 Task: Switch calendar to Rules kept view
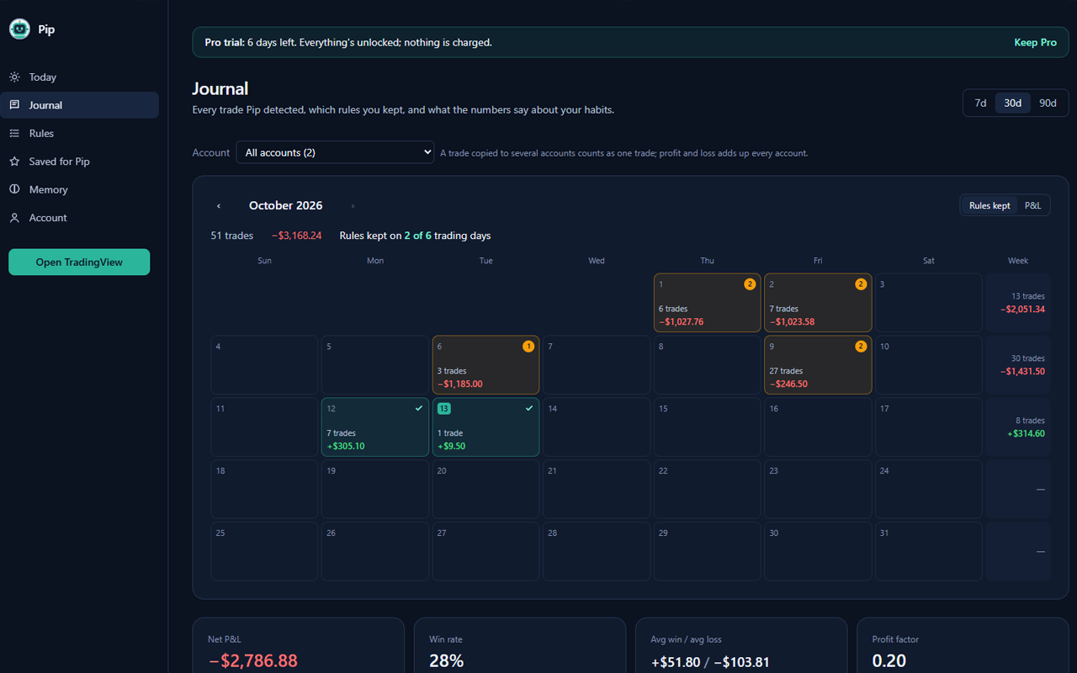[989, 206]
